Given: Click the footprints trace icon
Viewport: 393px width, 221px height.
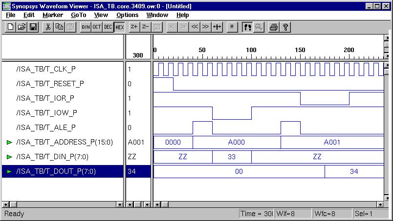Looking at the screenshot, I should (247, 27).
